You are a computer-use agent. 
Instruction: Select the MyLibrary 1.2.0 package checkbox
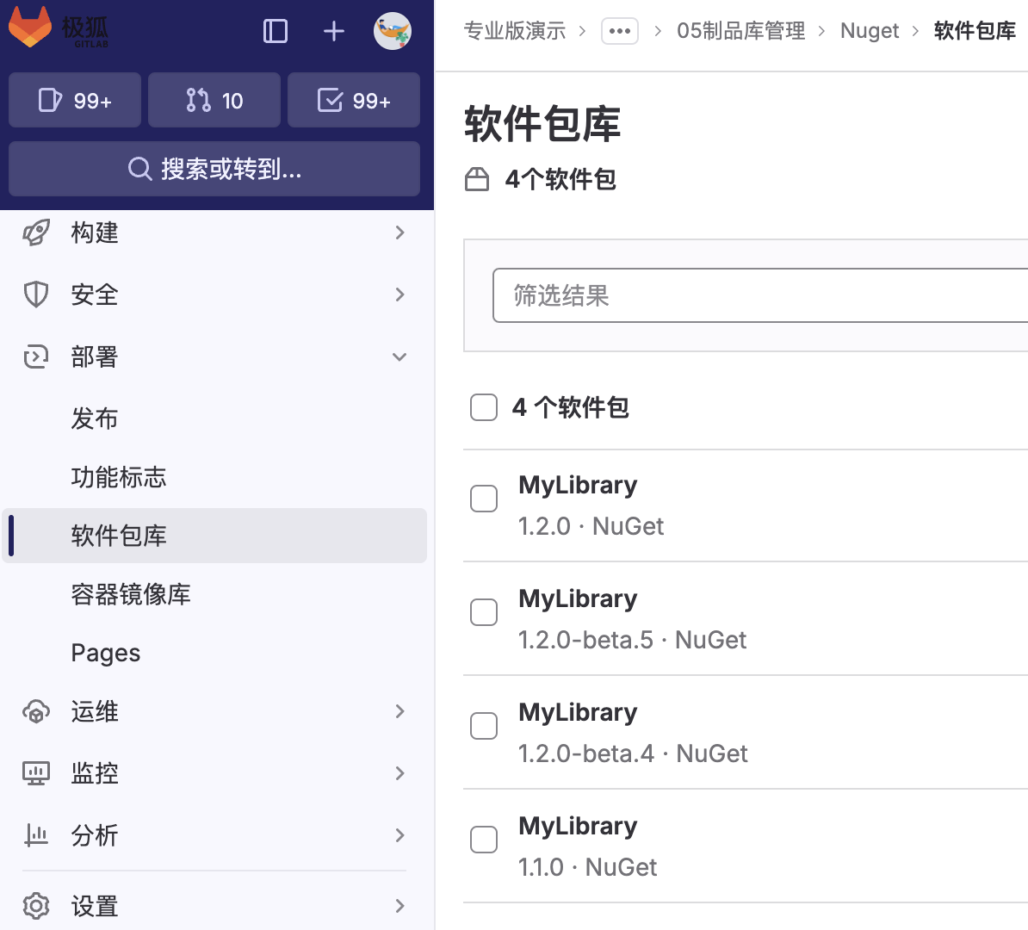484,498
